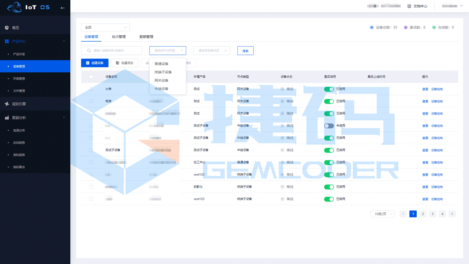Click the sidebar collapse arrow icon

62,8
